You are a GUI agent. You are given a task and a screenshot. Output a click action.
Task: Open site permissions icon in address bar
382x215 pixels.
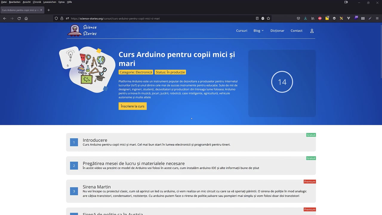(67, 19)
